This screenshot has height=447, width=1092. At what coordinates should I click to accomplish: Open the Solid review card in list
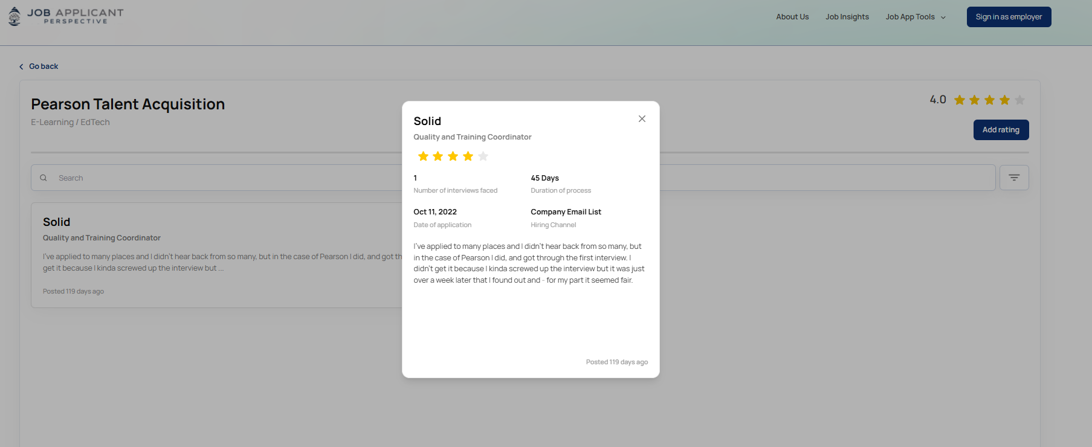tap(218, 255)
